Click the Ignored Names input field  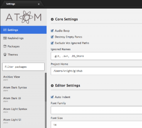pos(96,56)
